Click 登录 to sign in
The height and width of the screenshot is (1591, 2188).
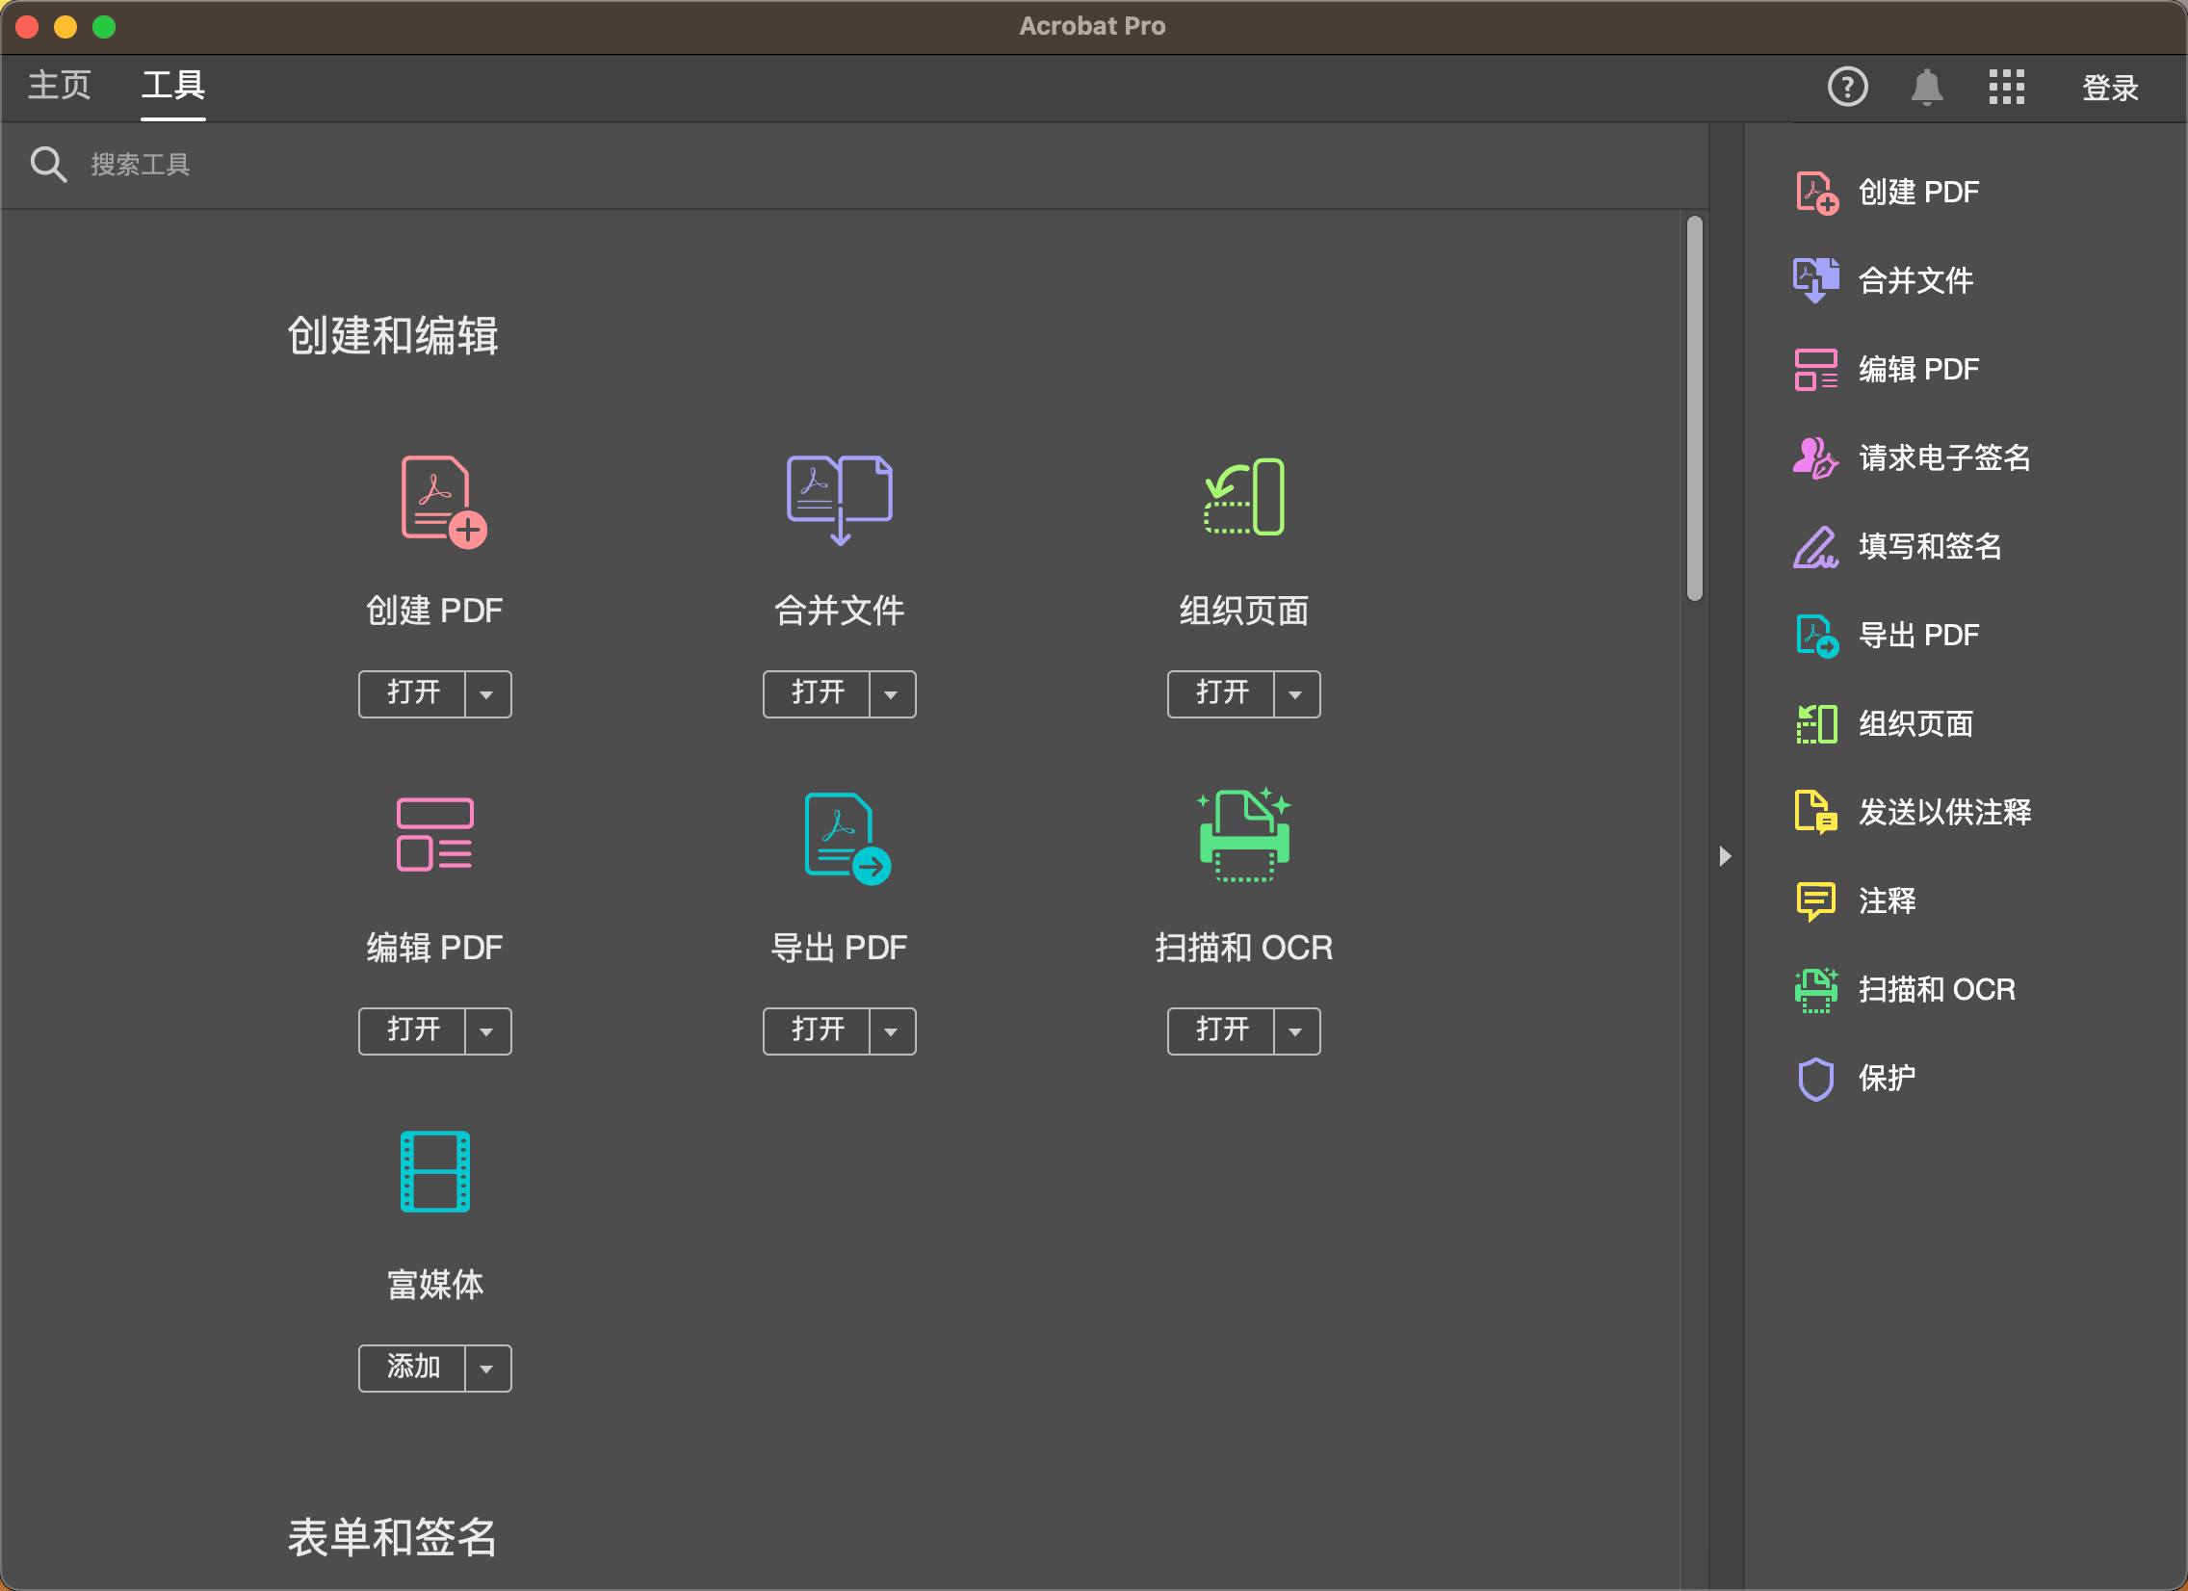pyautogui.click(x=2110, y=87)
